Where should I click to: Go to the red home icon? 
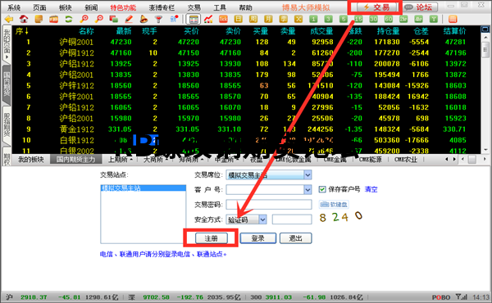pyautogui.click(x=24, y=19)
